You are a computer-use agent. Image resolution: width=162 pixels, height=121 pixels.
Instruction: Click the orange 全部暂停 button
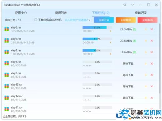click(126, 20)
